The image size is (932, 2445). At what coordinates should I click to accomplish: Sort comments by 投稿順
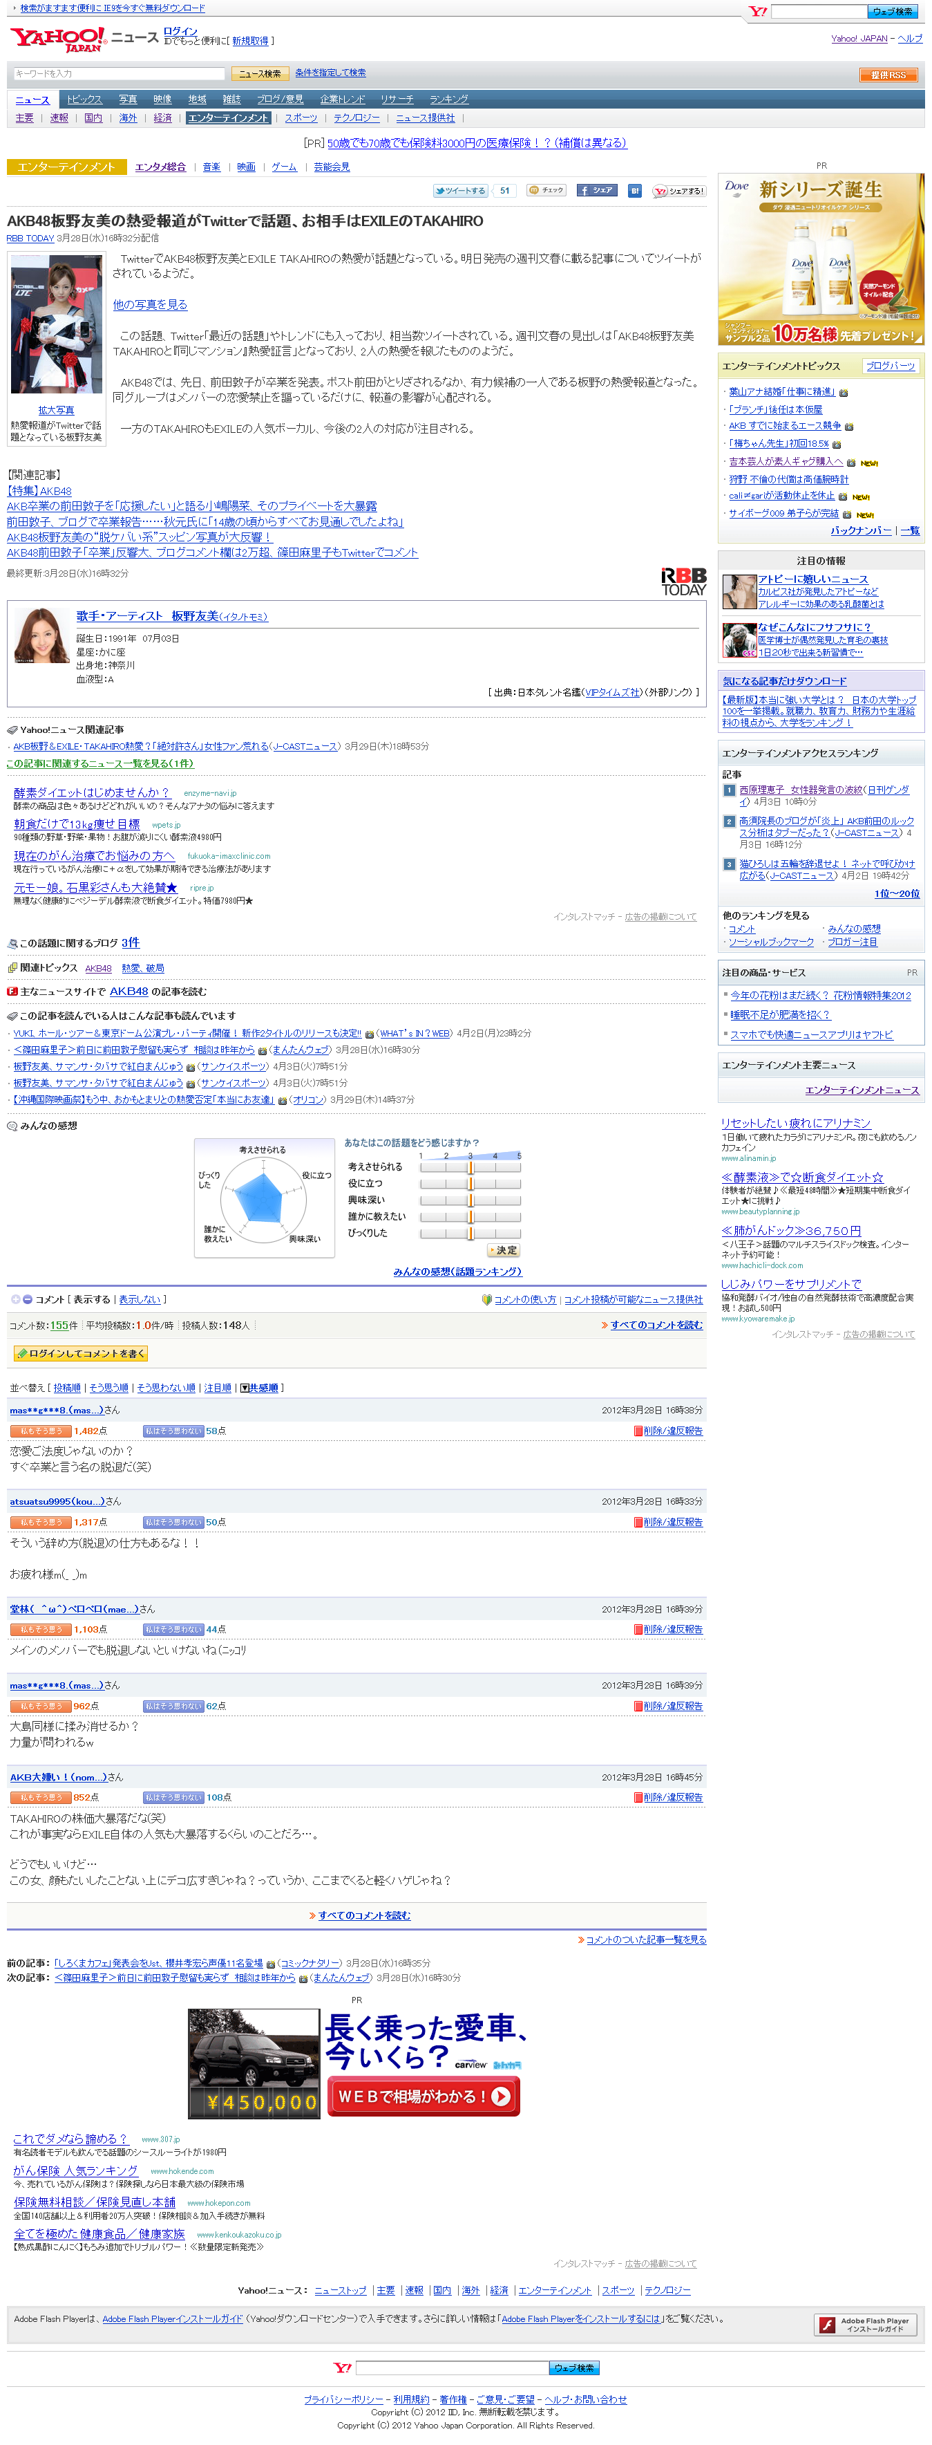point(66,1388)
